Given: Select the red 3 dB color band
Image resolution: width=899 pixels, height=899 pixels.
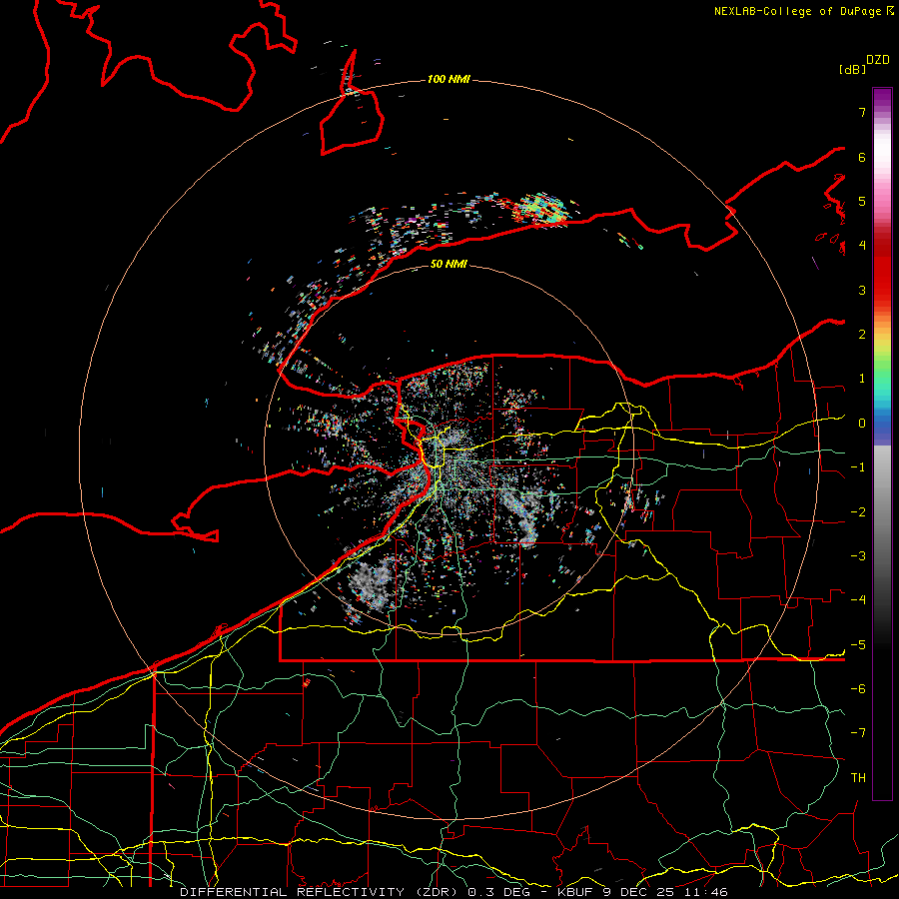Looking at the screenshot, I should click(x=882, y=290).
